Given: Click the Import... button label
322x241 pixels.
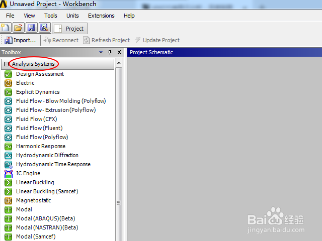Looking at the screenshot, I should 25,40.
